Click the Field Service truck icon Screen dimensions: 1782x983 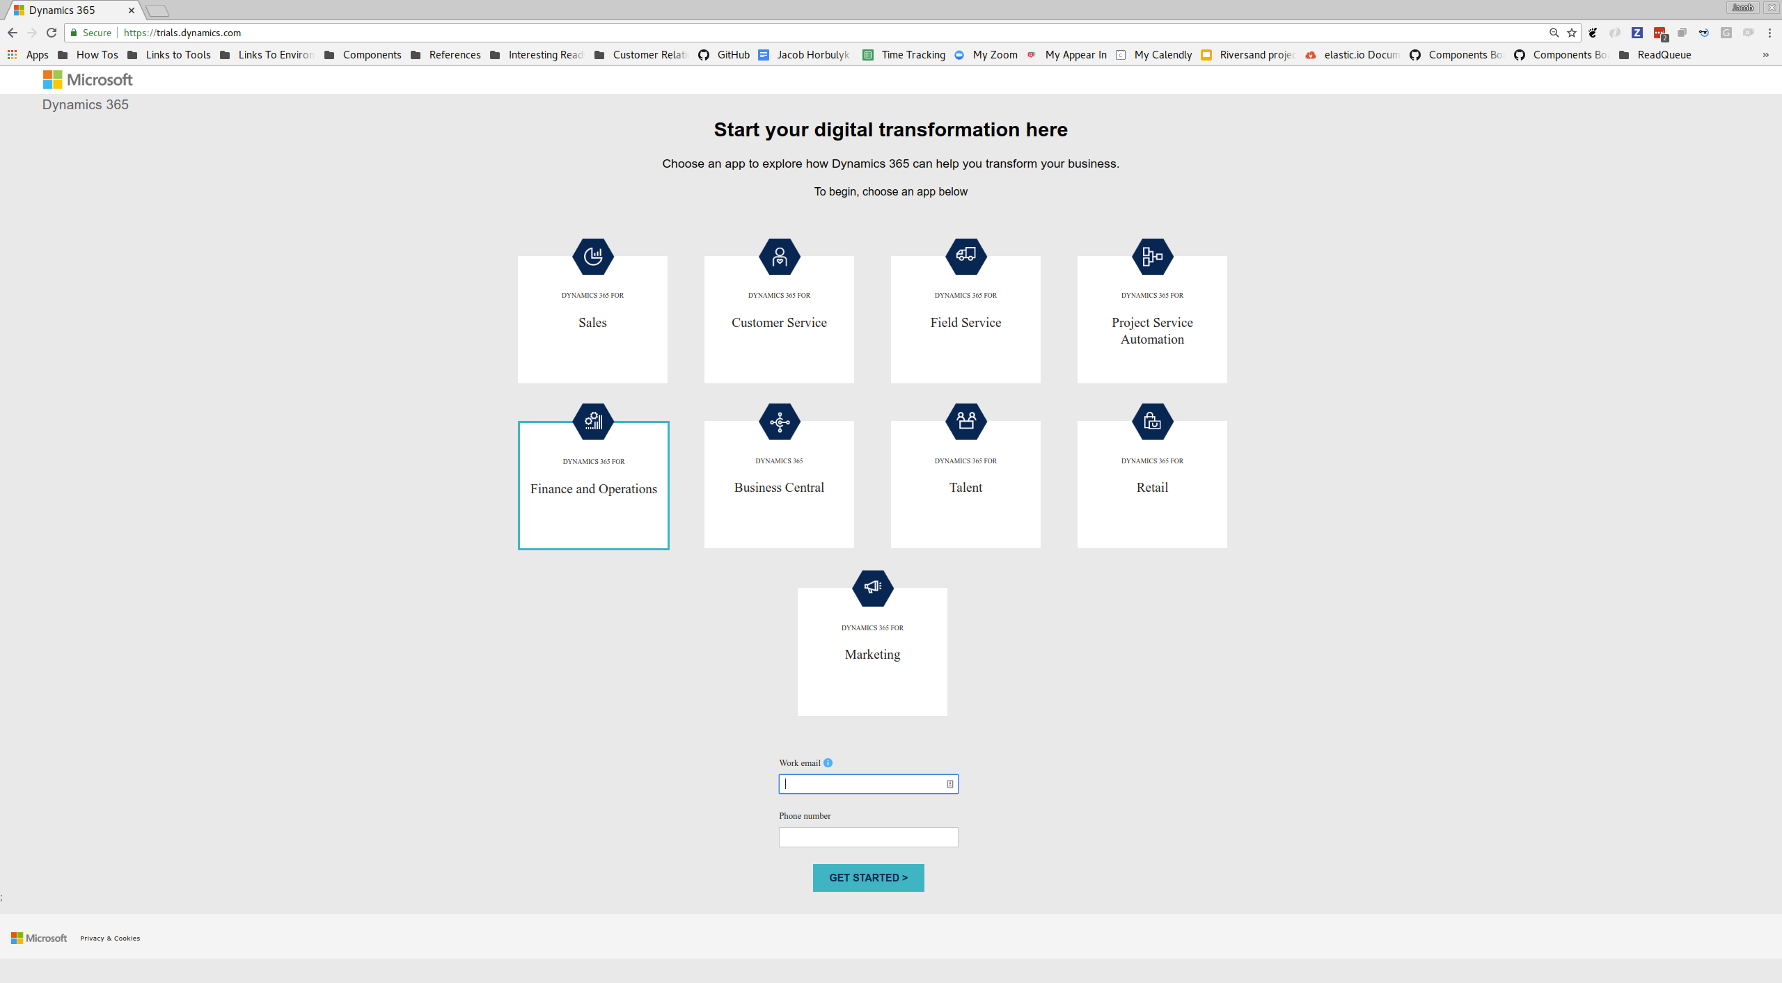965,257
